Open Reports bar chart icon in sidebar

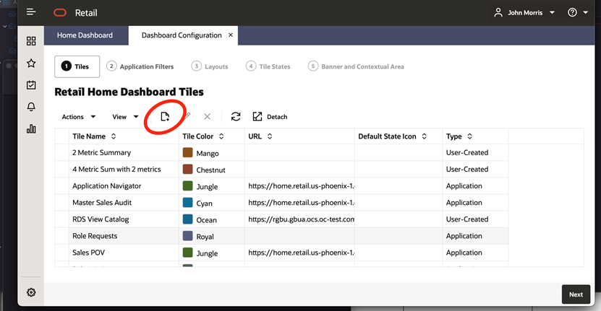[31, 129]
